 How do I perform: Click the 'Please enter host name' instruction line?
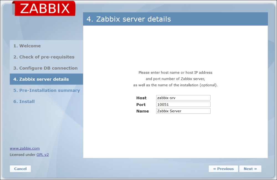(x=175, y=73)
